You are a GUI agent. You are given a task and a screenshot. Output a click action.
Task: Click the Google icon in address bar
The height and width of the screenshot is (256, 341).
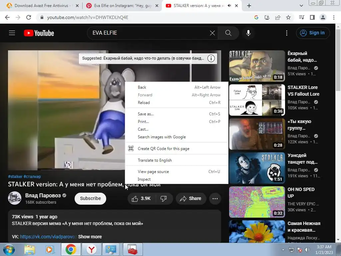tap(256, 17)
